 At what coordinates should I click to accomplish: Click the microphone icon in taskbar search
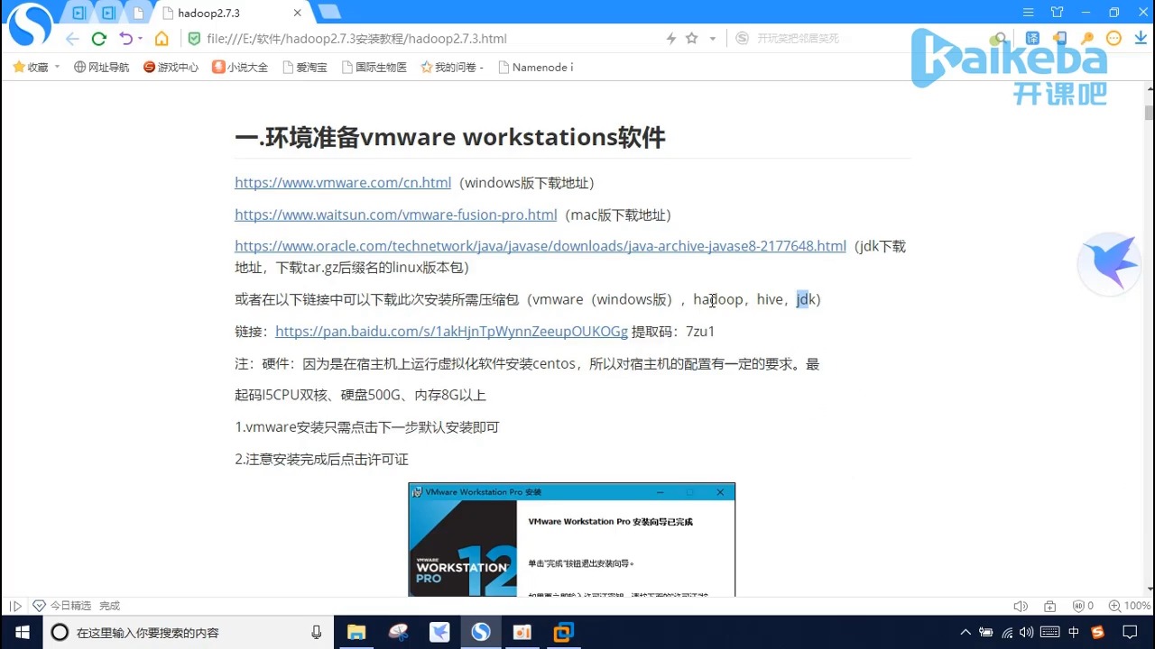(x=317, y=632)
